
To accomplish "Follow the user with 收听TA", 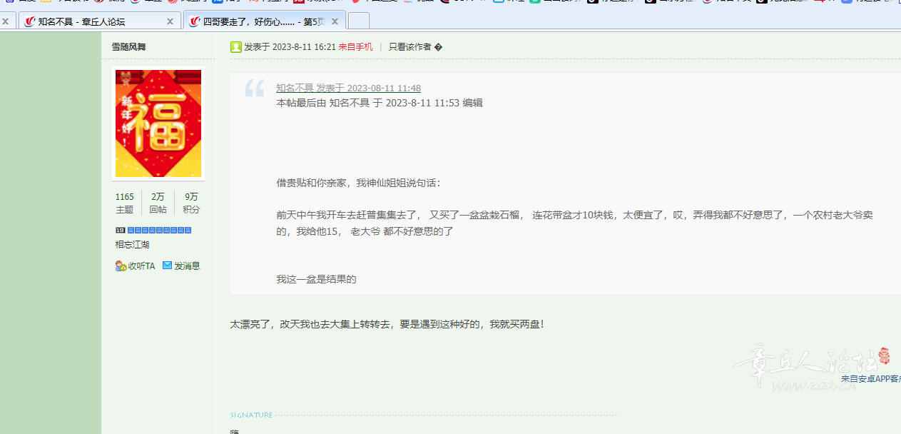I will point(135,266).
